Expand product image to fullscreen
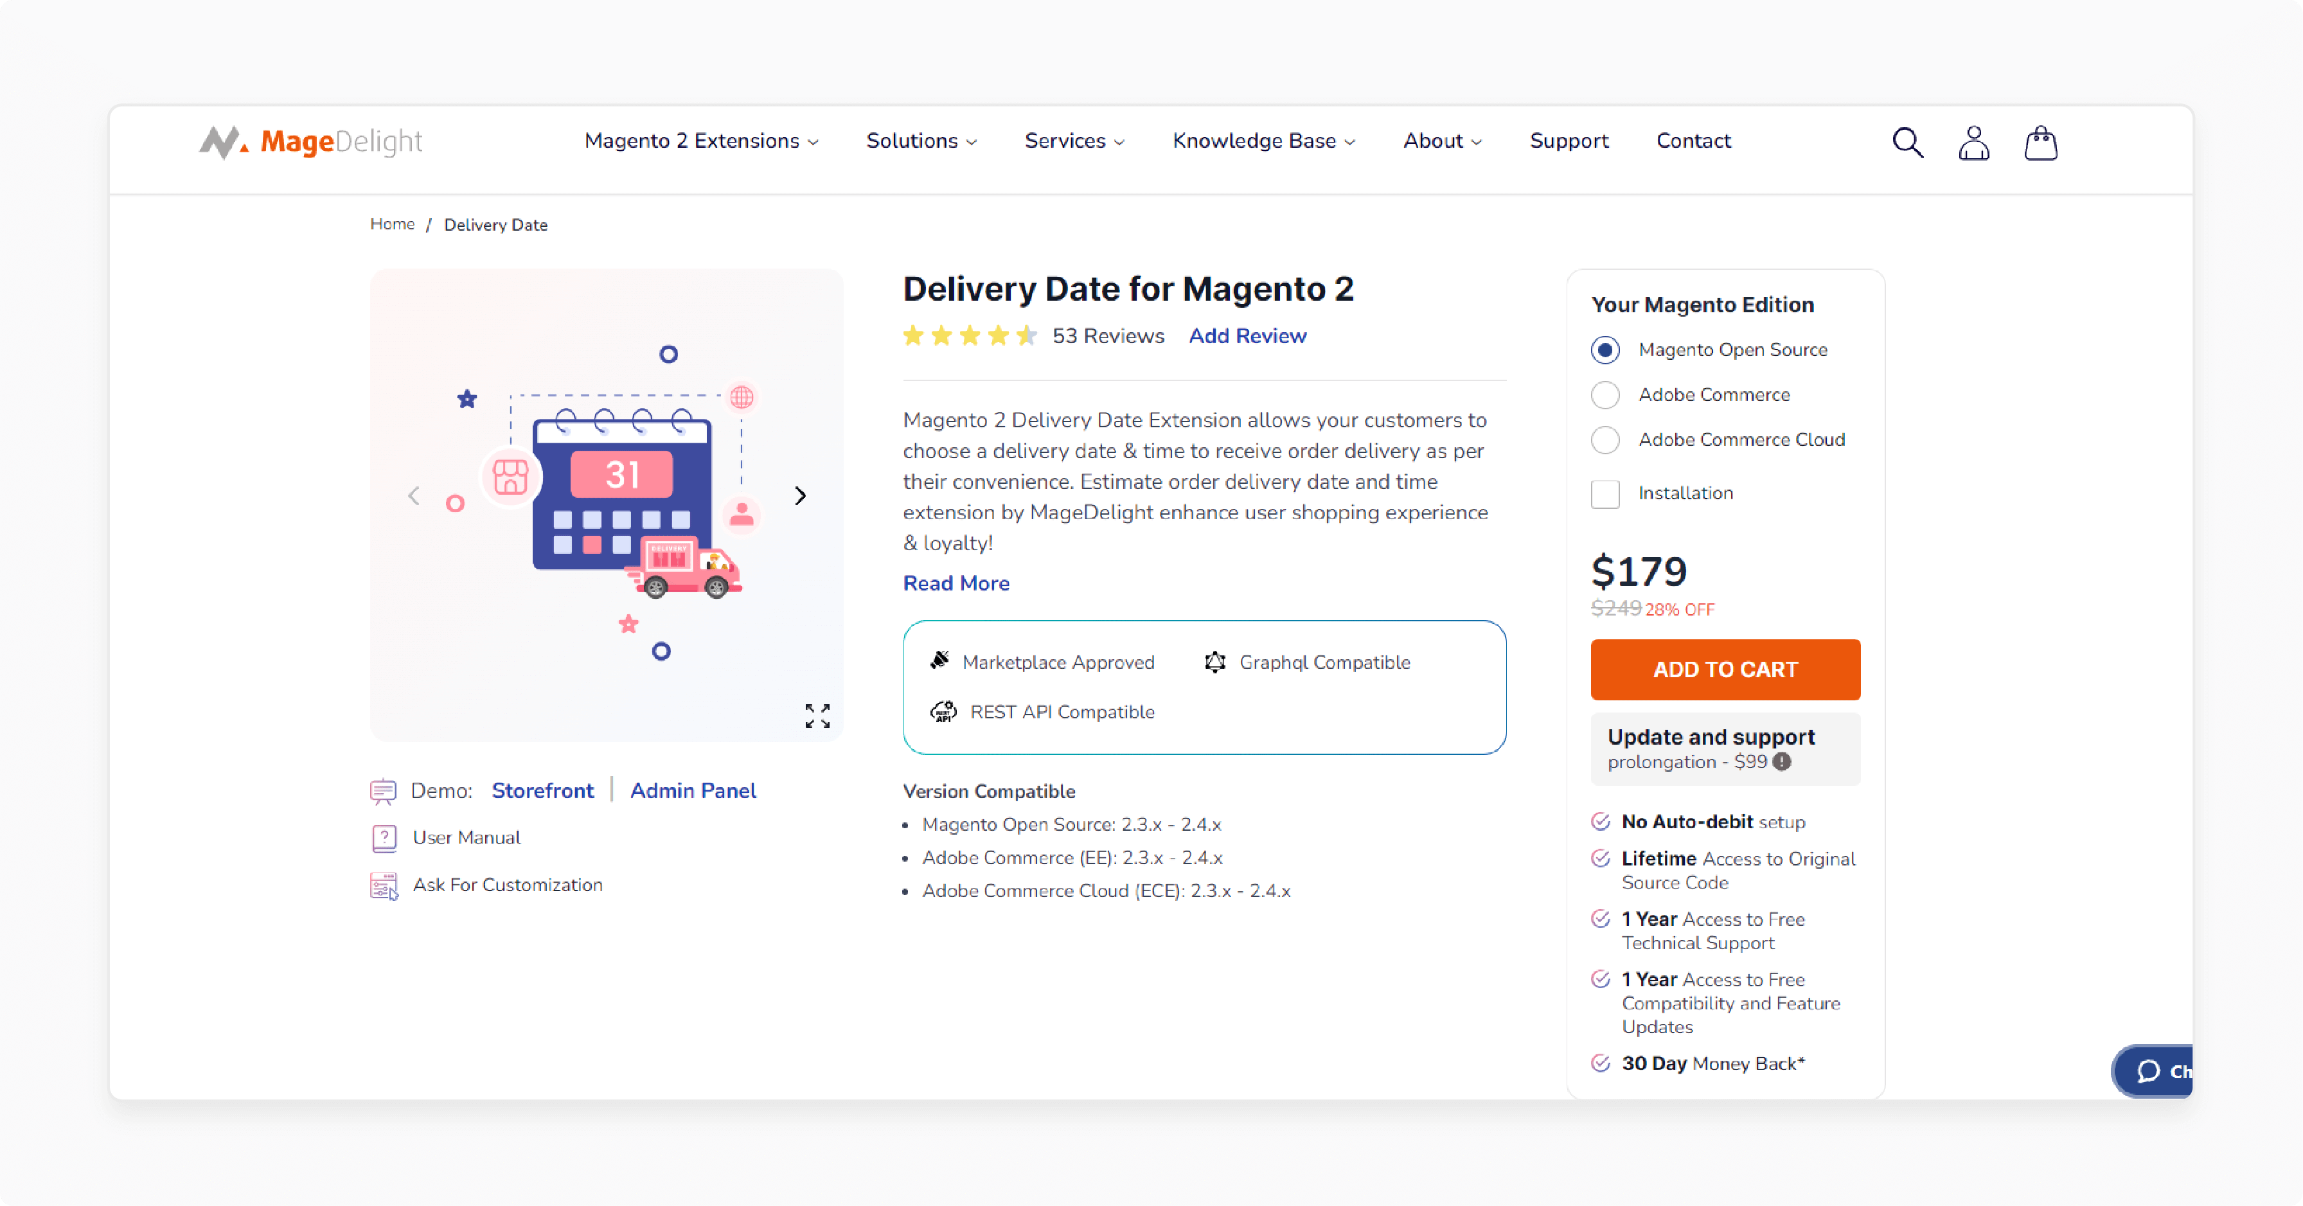This screenshot has height=1206, width=2303. click(x=817, y=715)
